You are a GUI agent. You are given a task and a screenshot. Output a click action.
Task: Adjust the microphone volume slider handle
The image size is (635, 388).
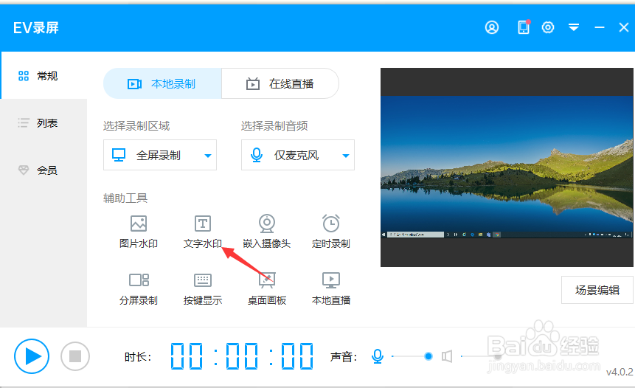click(x=428, y=356)
